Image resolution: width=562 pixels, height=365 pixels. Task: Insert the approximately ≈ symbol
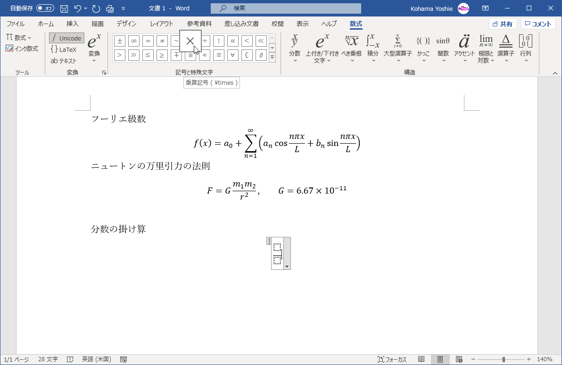click(x=205, y=55)
